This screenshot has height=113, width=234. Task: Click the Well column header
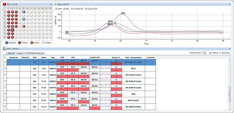click(35, 57)
